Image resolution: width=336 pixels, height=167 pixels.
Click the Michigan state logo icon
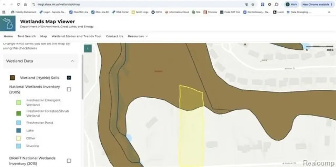click(x=8, y=23)
